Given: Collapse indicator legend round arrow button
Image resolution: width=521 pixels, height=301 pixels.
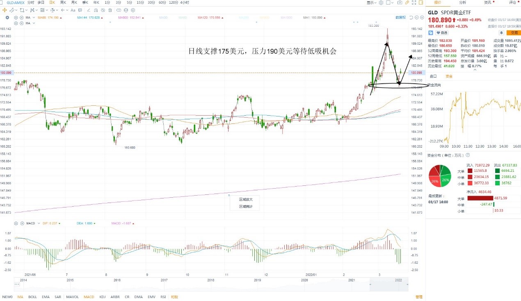Looking at the screenshot, I should [x=7, y=18].
